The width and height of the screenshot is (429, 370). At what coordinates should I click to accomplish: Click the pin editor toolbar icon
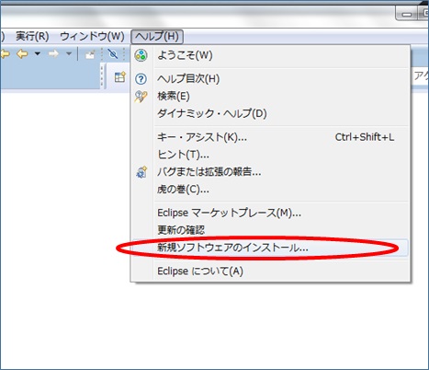(x=90, y=54)
